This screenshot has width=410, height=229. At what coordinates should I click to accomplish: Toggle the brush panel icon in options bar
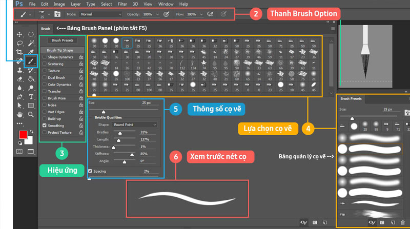tap(57, 14)
